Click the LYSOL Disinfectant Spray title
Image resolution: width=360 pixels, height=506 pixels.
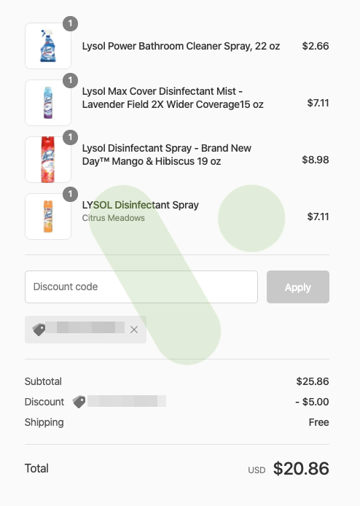[141, 205]
